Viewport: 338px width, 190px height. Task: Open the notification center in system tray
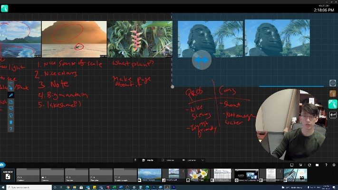click(x=334, y=188)
